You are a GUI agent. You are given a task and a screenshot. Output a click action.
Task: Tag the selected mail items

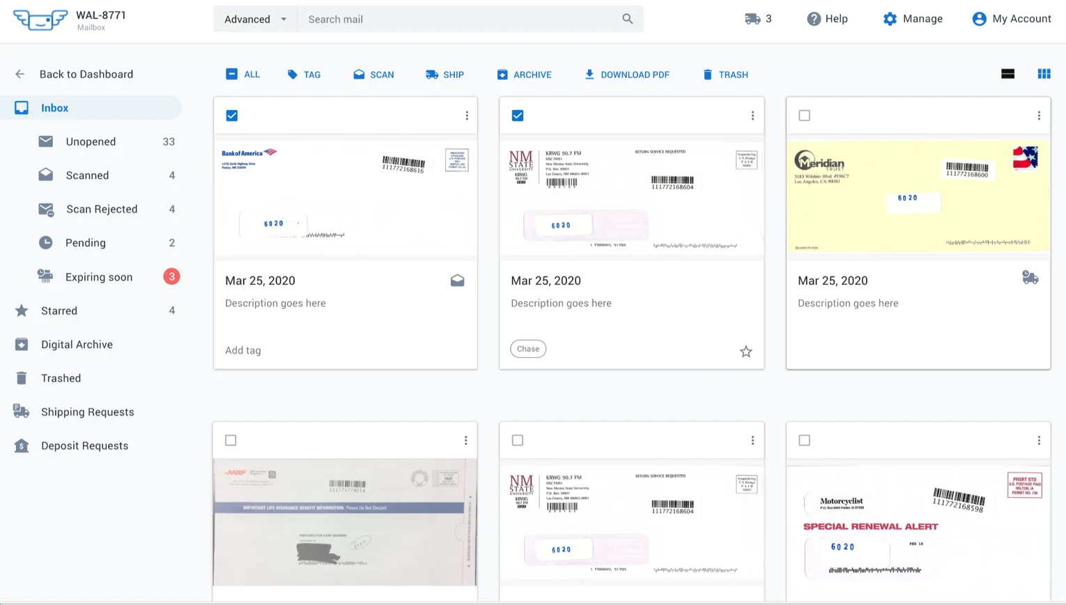pyautogui.click(x=304, y=74)
